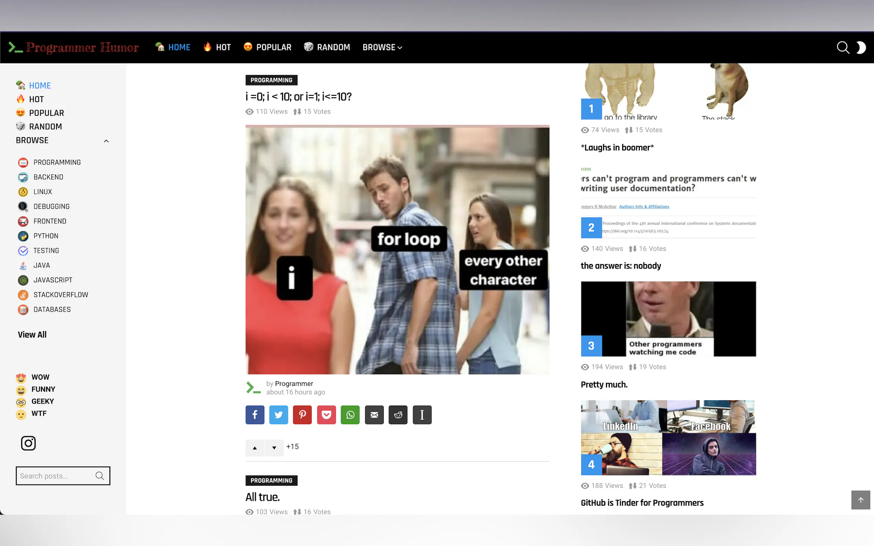874x546 pixels.
Task: Toggle dark mode moon switch
Action: [x=861, y=47]
